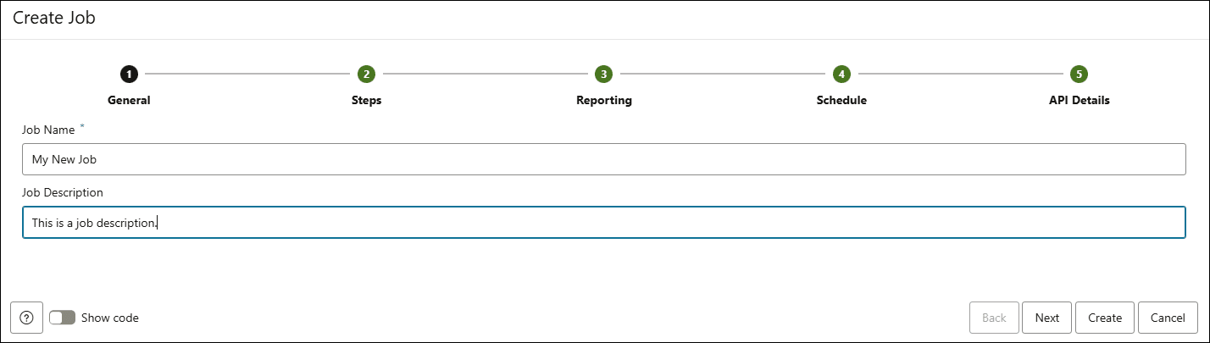Focus the Job Description text field

click(603, 223)
